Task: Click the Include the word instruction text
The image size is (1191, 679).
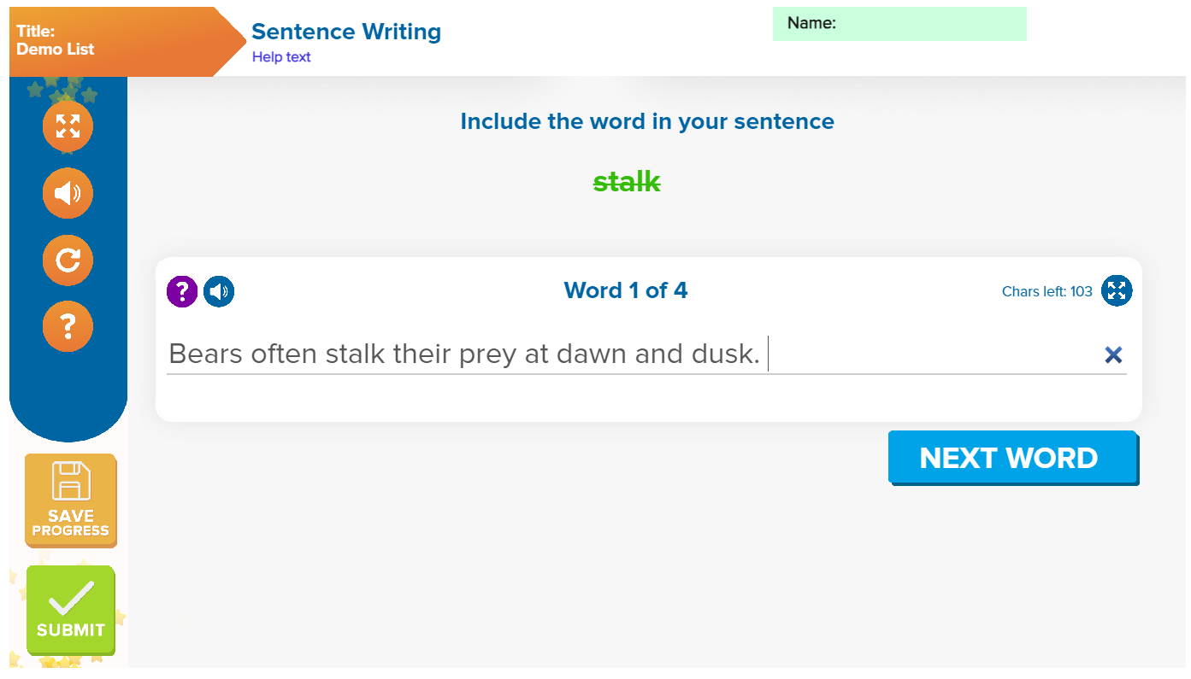Action: click(x=646, y=121)
